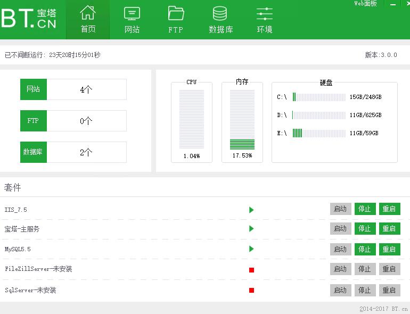
Task: Open the 首页 home tab icon
Action: tap(88, 13)
